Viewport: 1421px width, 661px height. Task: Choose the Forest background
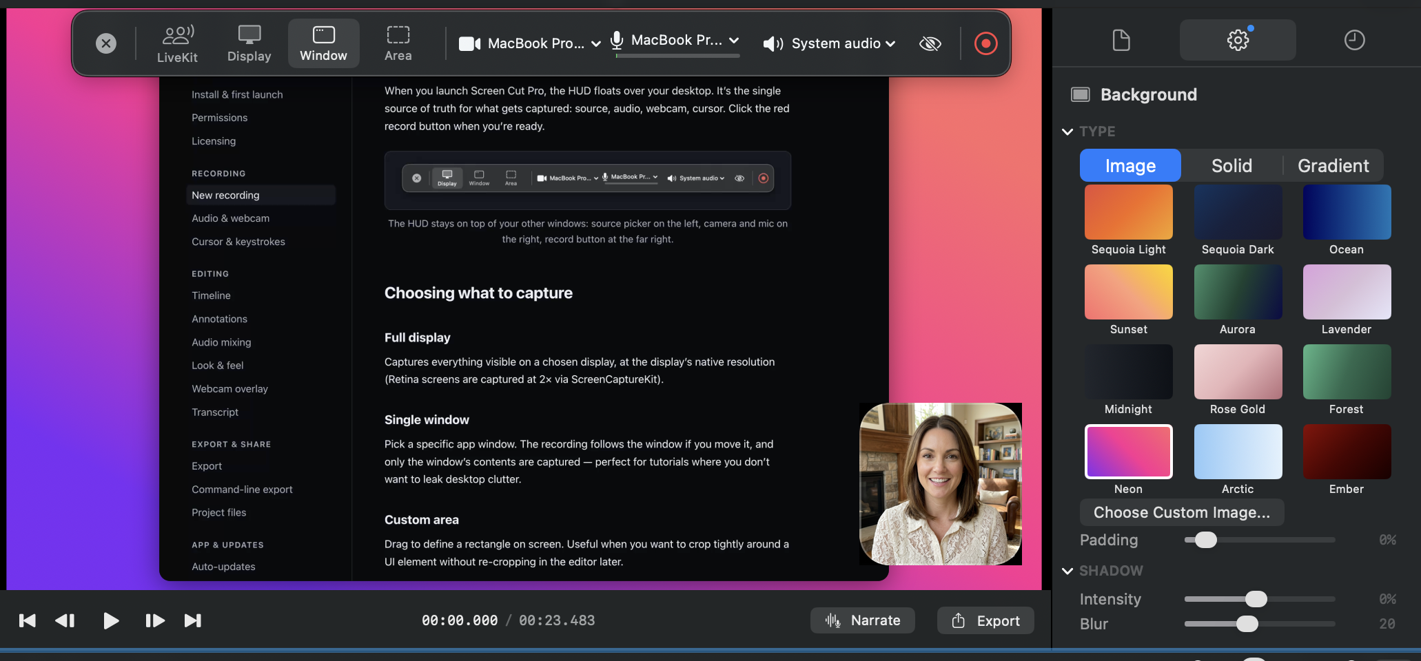coord(1347,372)
